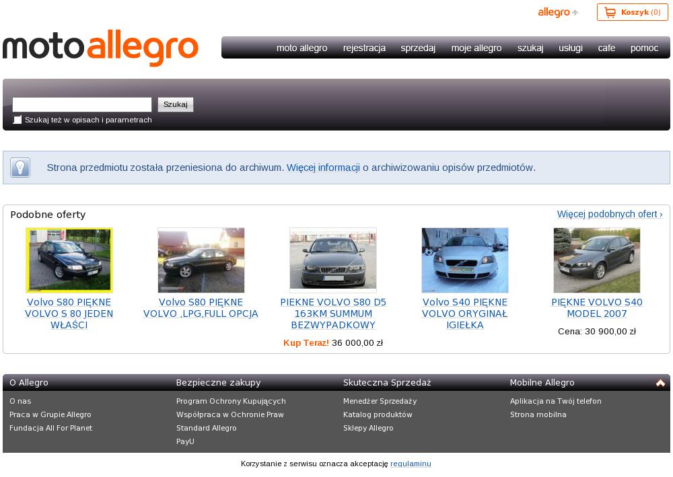673x477 pixels.
Task: Open thumbnail of dark blue Volvo S80 with yellow border
Action: pyautogui.click(x=69, y=260)
